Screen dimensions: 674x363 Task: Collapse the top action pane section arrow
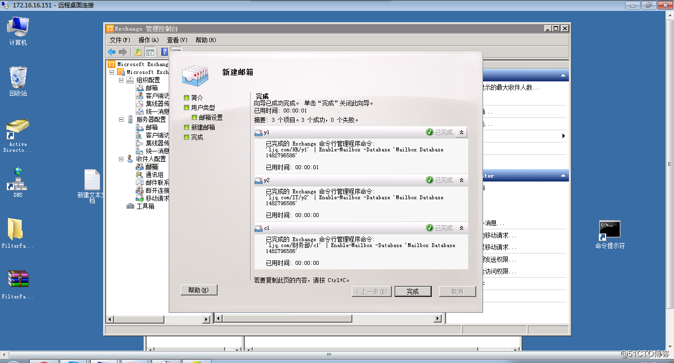(x=563, y=75)
